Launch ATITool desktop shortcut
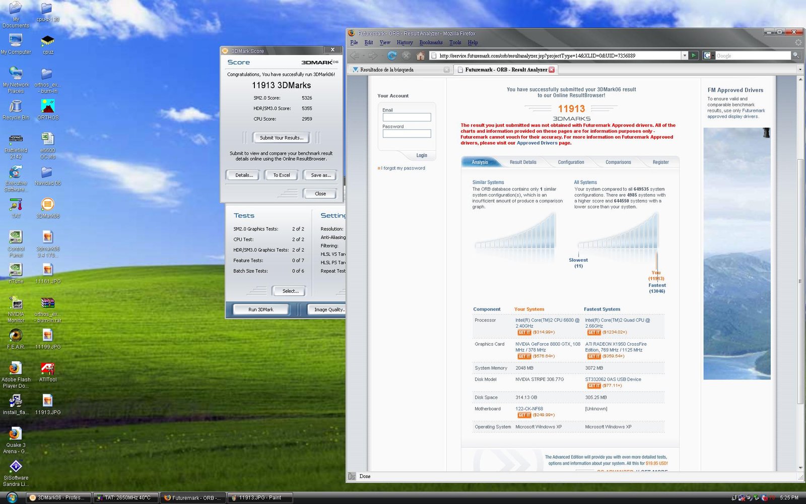Screen dimensions: 806x504 point(48,372)
